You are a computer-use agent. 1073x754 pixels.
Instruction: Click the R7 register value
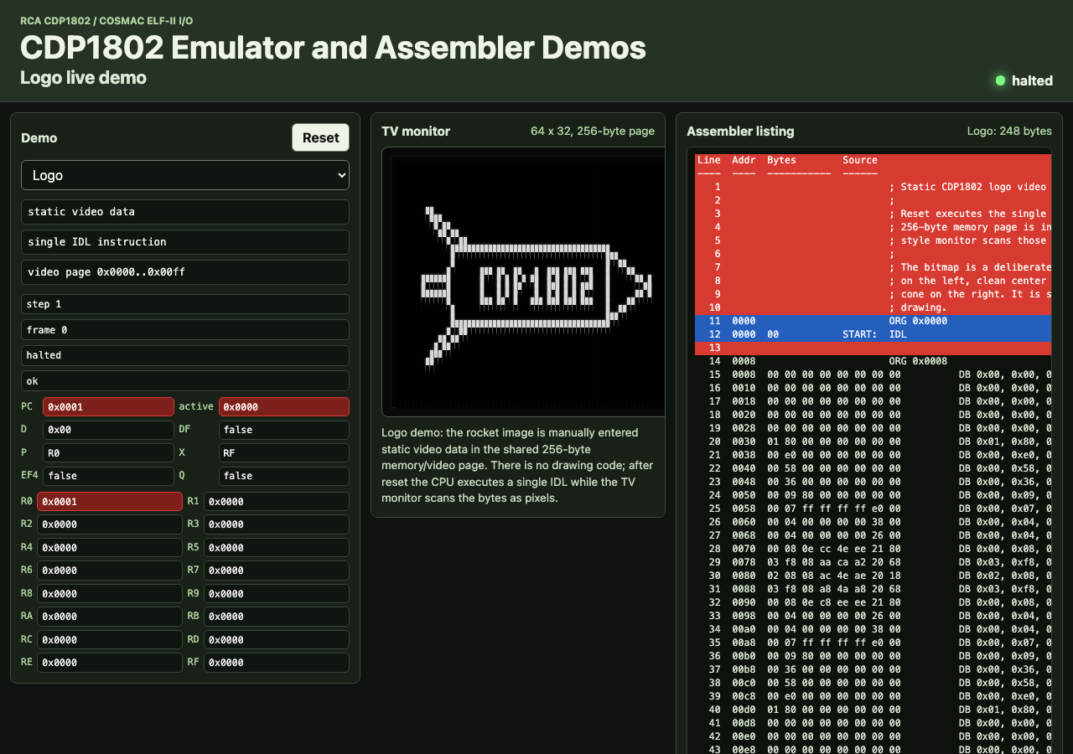click(x=277, y=571)
